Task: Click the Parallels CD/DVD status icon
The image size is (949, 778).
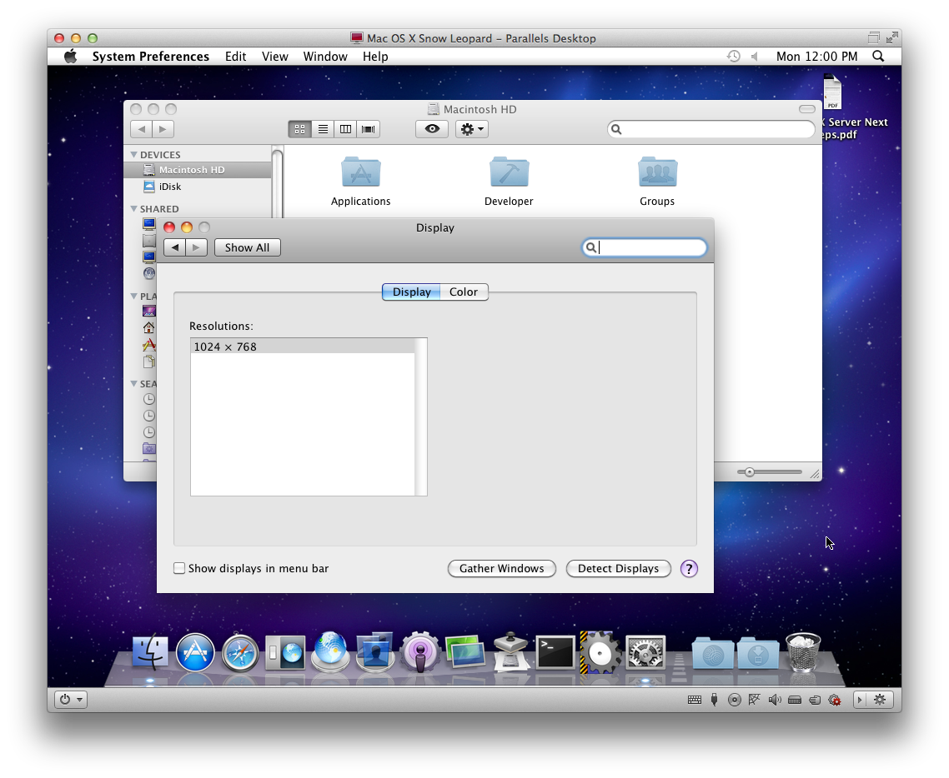Action: coord(734,700)
